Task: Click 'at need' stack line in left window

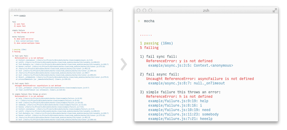Action: pyautogui.click(x=49, y=103)
